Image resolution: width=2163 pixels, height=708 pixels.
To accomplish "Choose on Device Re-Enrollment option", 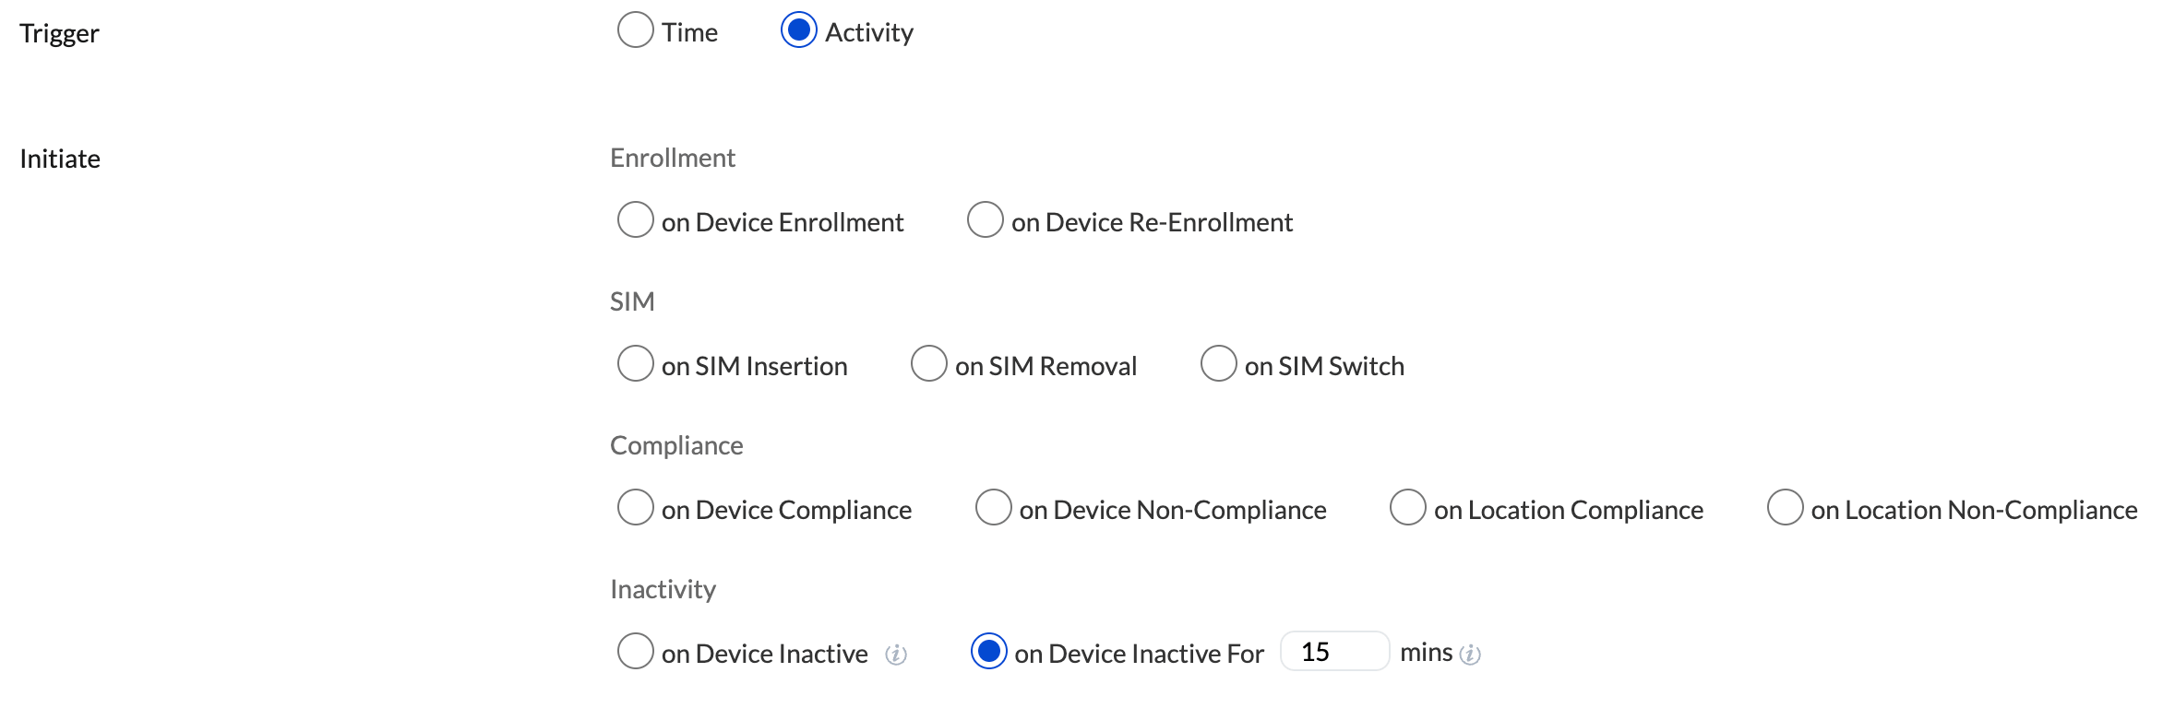I will pos(985,220).
